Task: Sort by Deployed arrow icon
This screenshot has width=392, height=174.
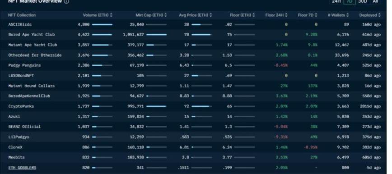Action: point(379,15)
